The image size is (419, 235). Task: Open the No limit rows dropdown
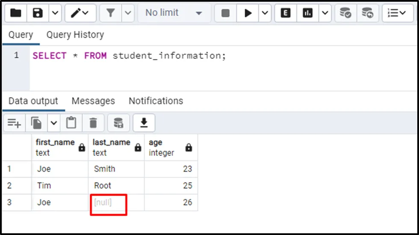[173, 13]
